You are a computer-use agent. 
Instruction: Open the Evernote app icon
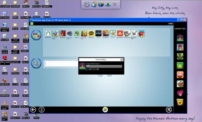pyautogui.click(x=77, y=33)
